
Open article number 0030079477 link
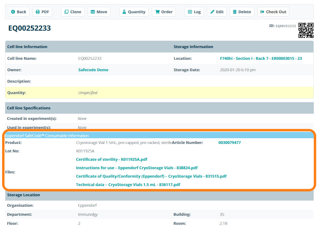229,142
